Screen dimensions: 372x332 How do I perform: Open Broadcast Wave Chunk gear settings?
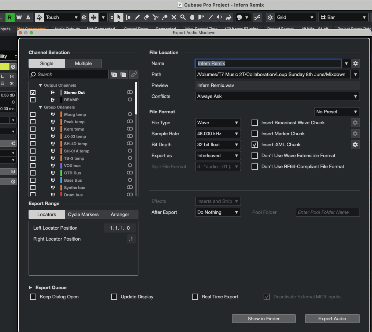pyautogui.click(x=355, y=123)
